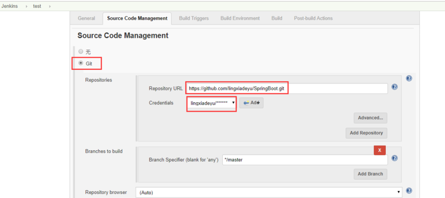Click the Branch Specifier field with */master
This screenshot has width=445, height=198.
pyautogui.click(x=305, y=160)
